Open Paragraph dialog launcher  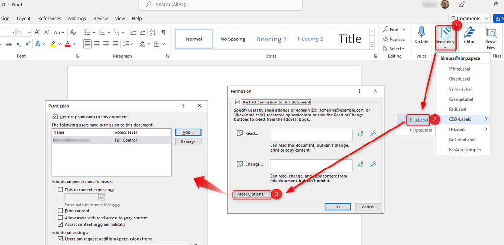[168, 56]
